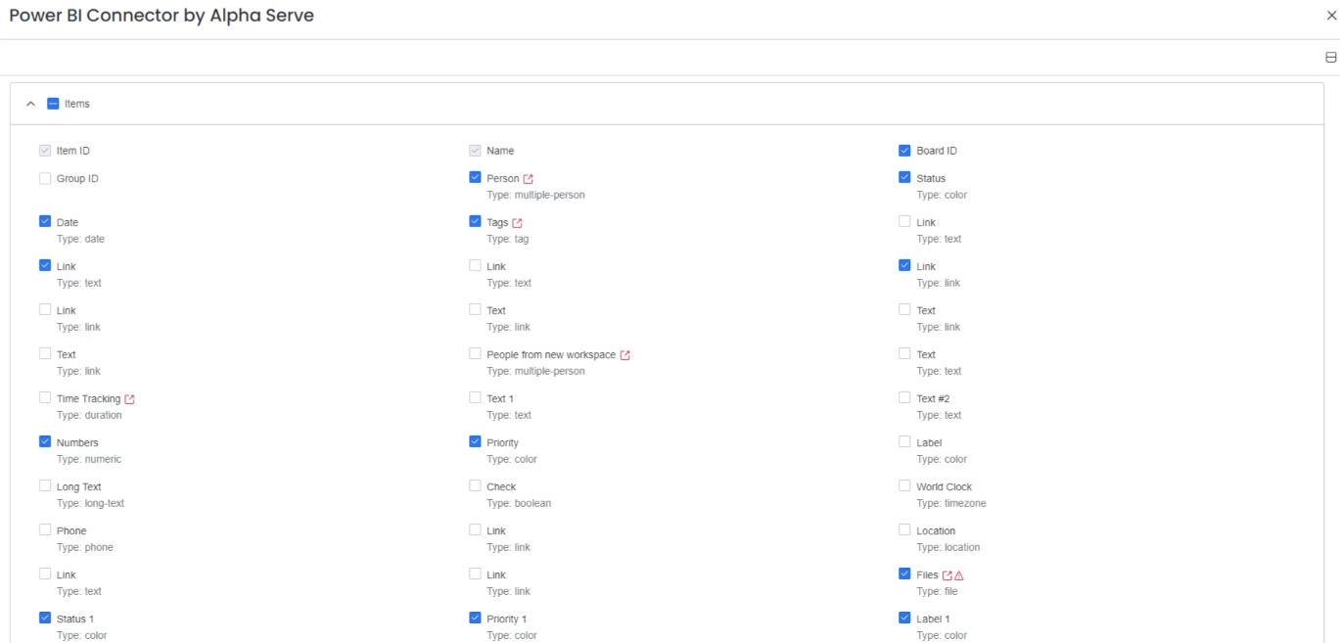Uncheck the Priority checkbox above Check
The height and width of the screenshot is (643, 1340).
coord(475,441)
